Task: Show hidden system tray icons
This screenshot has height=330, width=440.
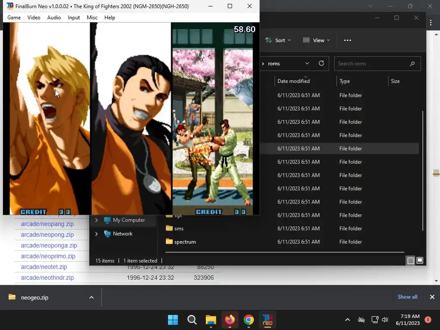Action: pos(347,320)
